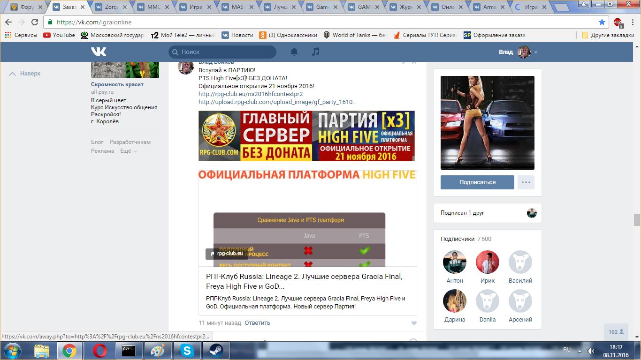Open Московский государ bookmark

(x=113, y=35)
